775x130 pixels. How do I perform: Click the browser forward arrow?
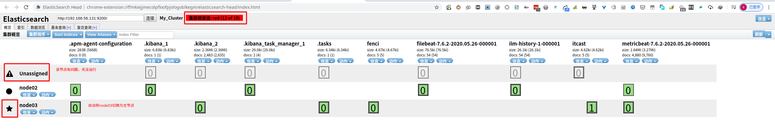[x=16, y=7]
